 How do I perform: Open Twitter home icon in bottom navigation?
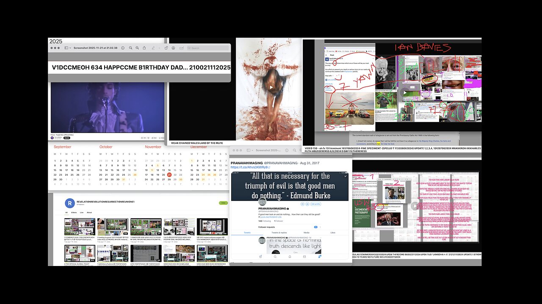point(260,257)
